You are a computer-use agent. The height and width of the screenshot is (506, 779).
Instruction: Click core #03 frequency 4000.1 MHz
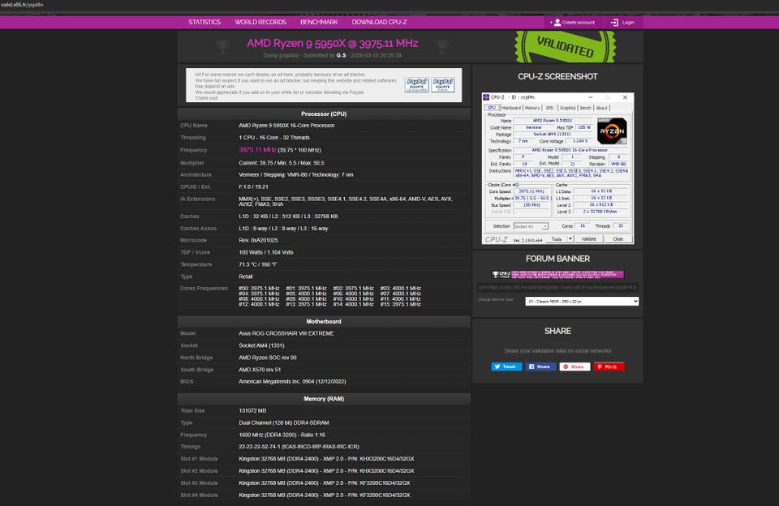click(400, 289)
